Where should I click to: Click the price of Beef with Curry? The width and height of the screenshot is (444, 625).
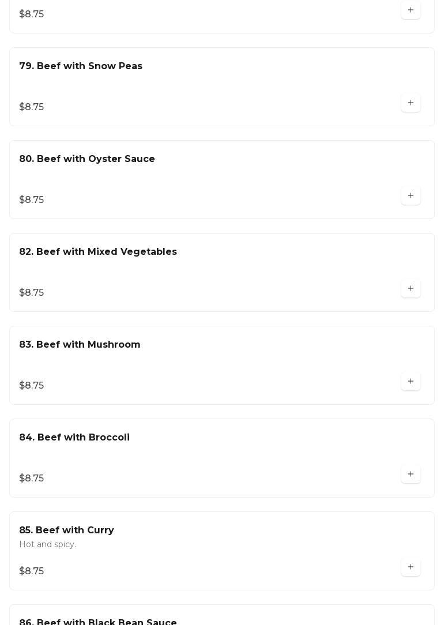point(32,571)
